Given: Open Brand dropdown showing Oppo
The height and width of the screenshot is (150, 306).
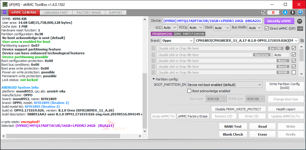Looking at the screenshot, I should [177, 41].
